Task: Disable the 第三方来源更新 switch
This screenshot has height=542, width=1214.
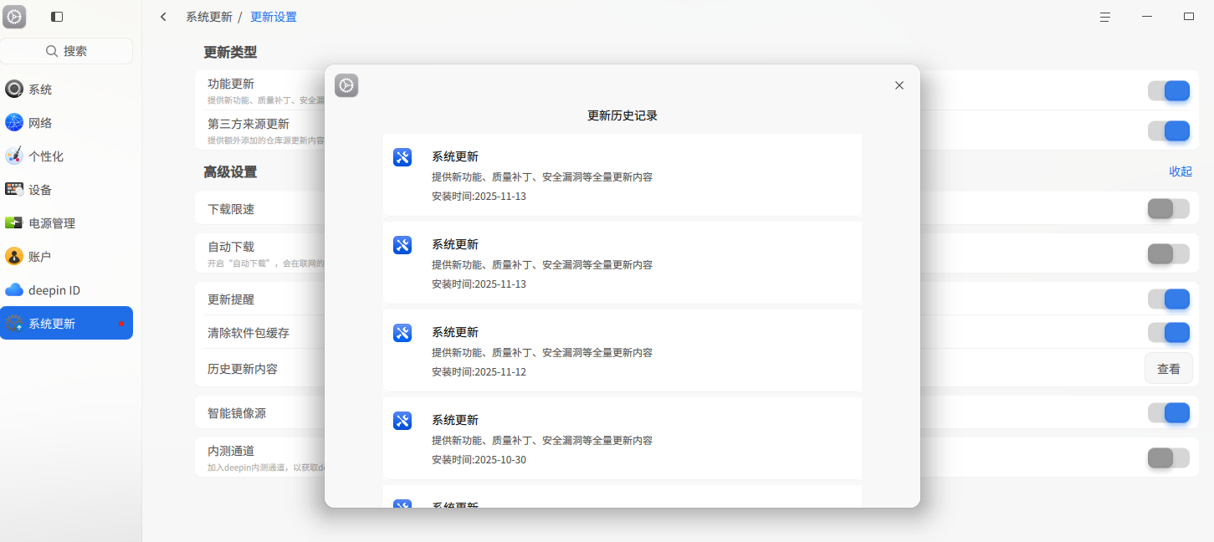Action: pyautogui.click(x=1169, y=130)
